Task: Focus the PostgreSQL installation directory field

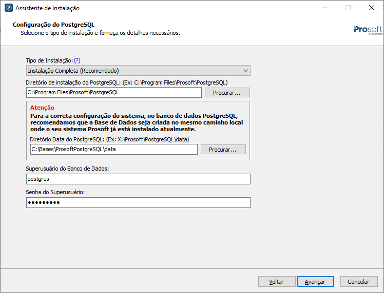Action: click(x=113, y=93)
